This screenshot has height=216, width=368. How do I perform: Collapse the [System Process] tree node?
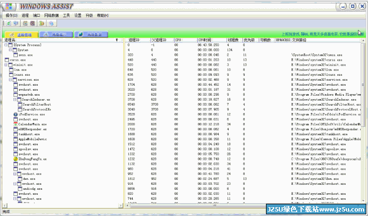[x=6, y=45]
